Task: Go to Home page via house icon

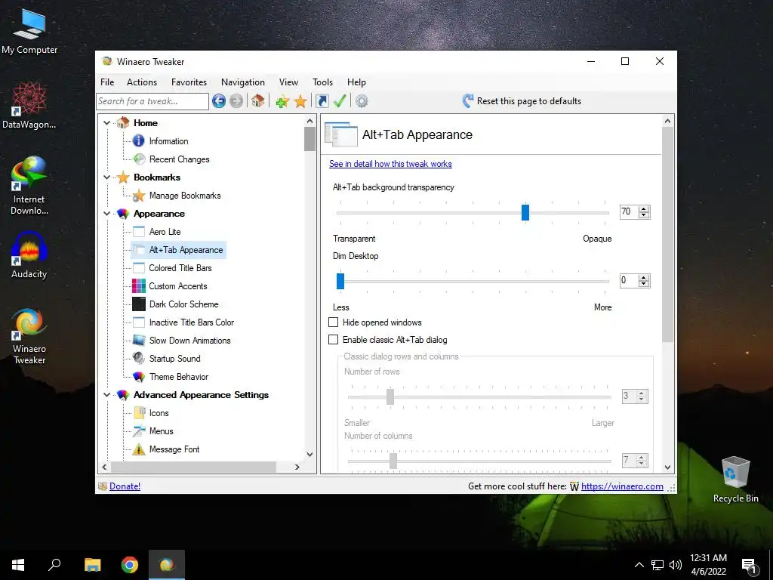Action: (x=257, y=101)
